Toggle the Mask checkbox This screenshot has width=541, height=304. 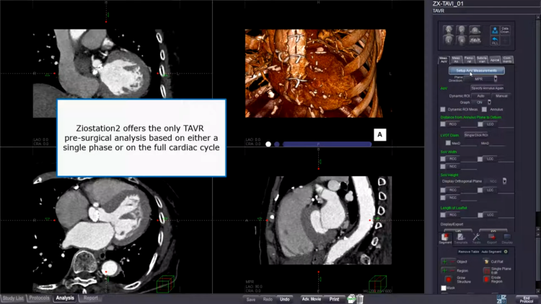(x=444, y=288)
